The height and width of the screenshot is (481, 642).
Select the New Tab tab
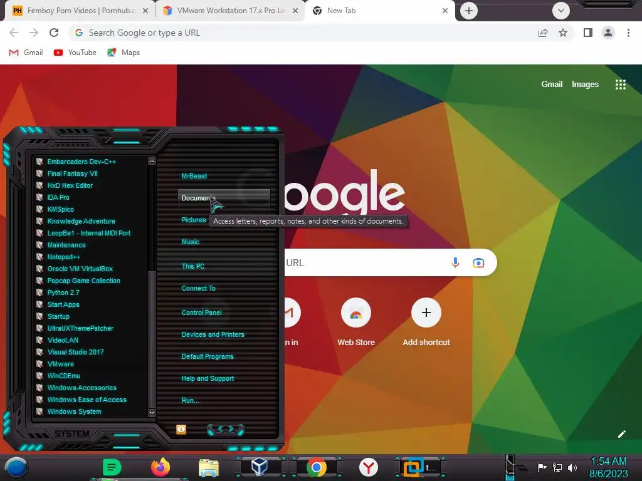tap(379, 11)
